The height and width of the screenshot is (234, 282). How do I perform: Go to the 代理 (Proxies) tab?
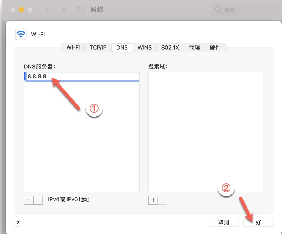point(194,48)
